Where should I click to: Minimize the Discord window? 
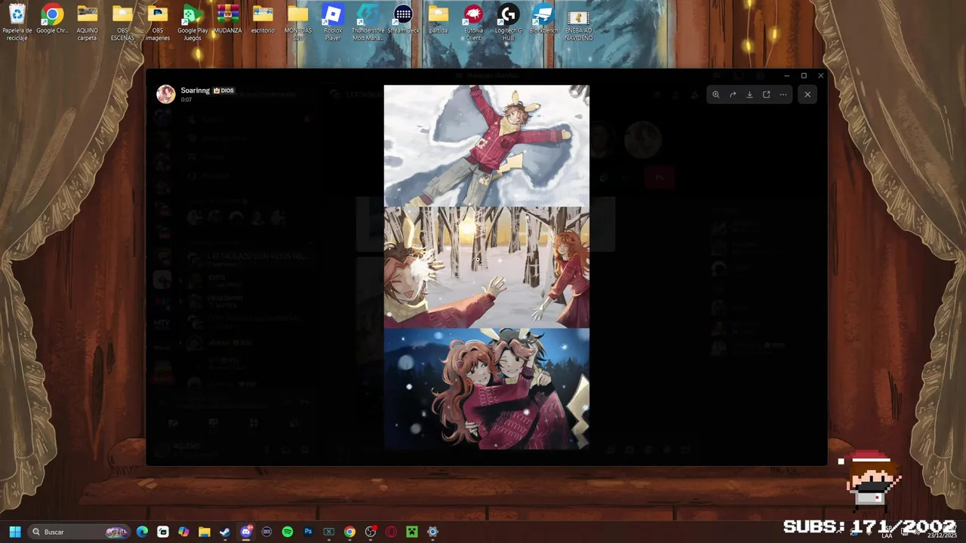tap(786, 75)
